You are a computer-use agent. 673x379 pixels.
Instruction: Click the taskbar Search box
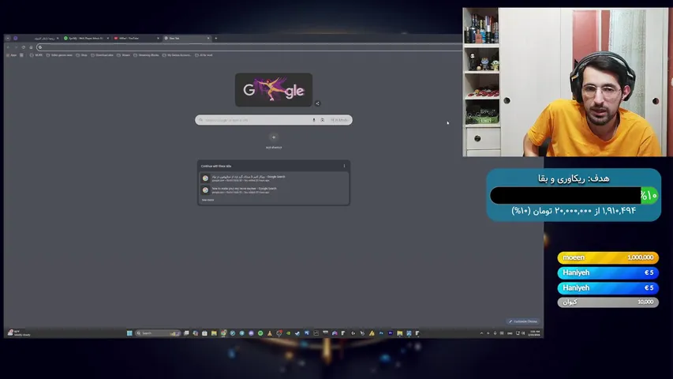coord(158,333)
